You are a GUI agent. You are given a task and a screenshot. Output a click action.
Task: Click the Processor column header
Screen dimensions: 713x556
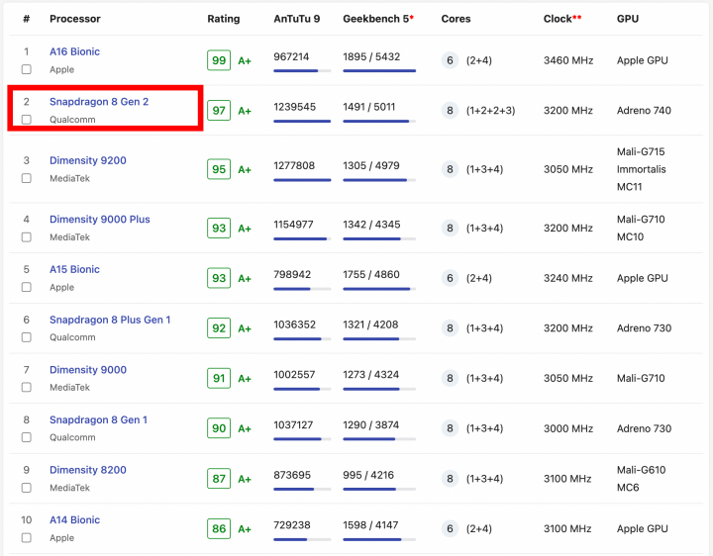click(x=75, y=19)
